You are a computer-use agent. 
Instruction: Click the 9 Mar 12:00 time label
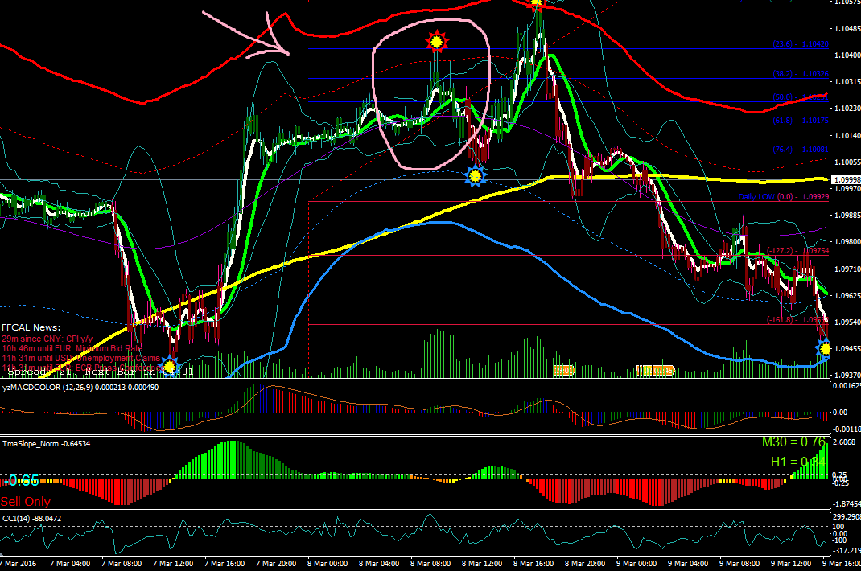tap(792, 563)
